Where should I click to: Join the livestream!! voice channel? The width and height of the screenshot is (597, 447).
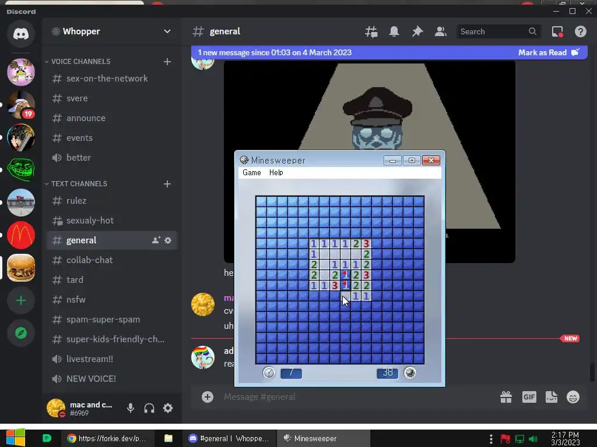coord(112,359)
